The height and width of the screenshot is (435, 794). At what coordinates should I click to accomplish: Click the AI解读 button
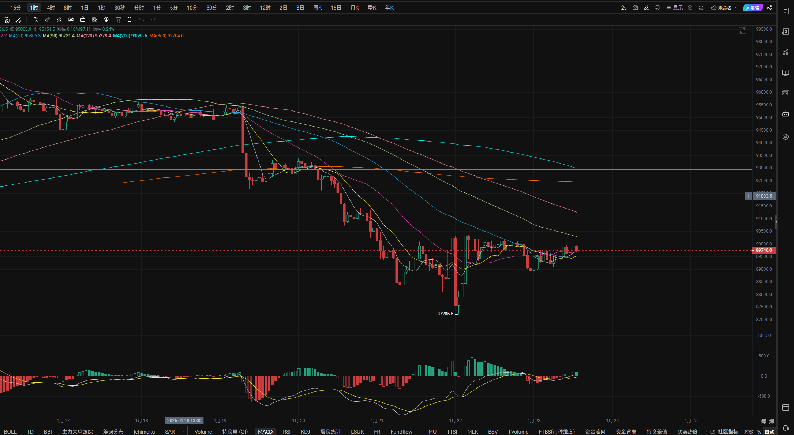point(753,8)
